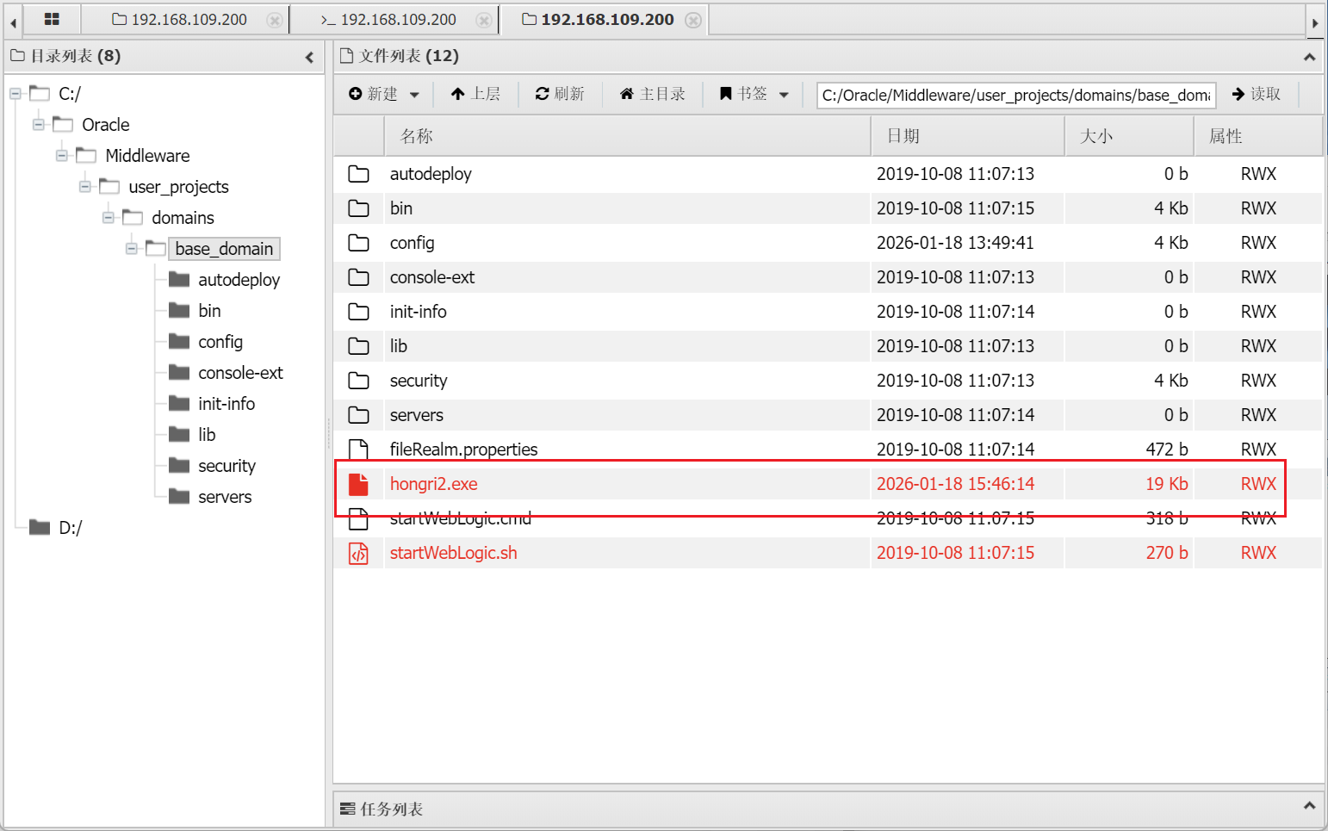Image resolution: width=1328 pixels, height=831 pixels.
Task: Switch to the first 192.168.109.200 folder tab
Action: [180, 20]
